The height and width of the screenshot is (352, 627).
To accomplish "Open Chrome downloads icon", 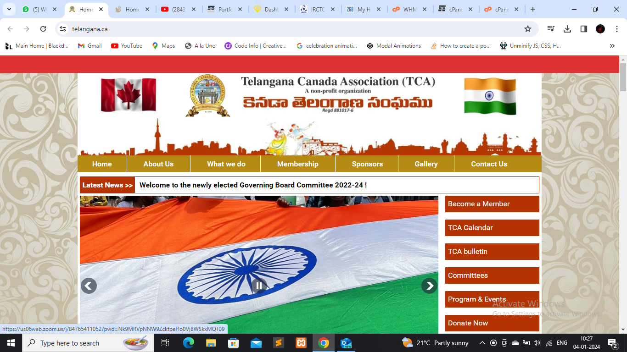I will point(567,29).
